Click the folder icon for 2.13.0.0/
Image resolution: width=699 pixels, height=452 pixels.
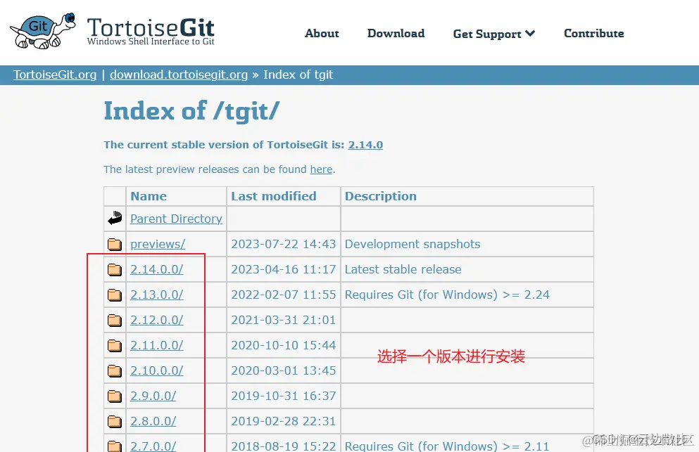[x=115, y=295]
